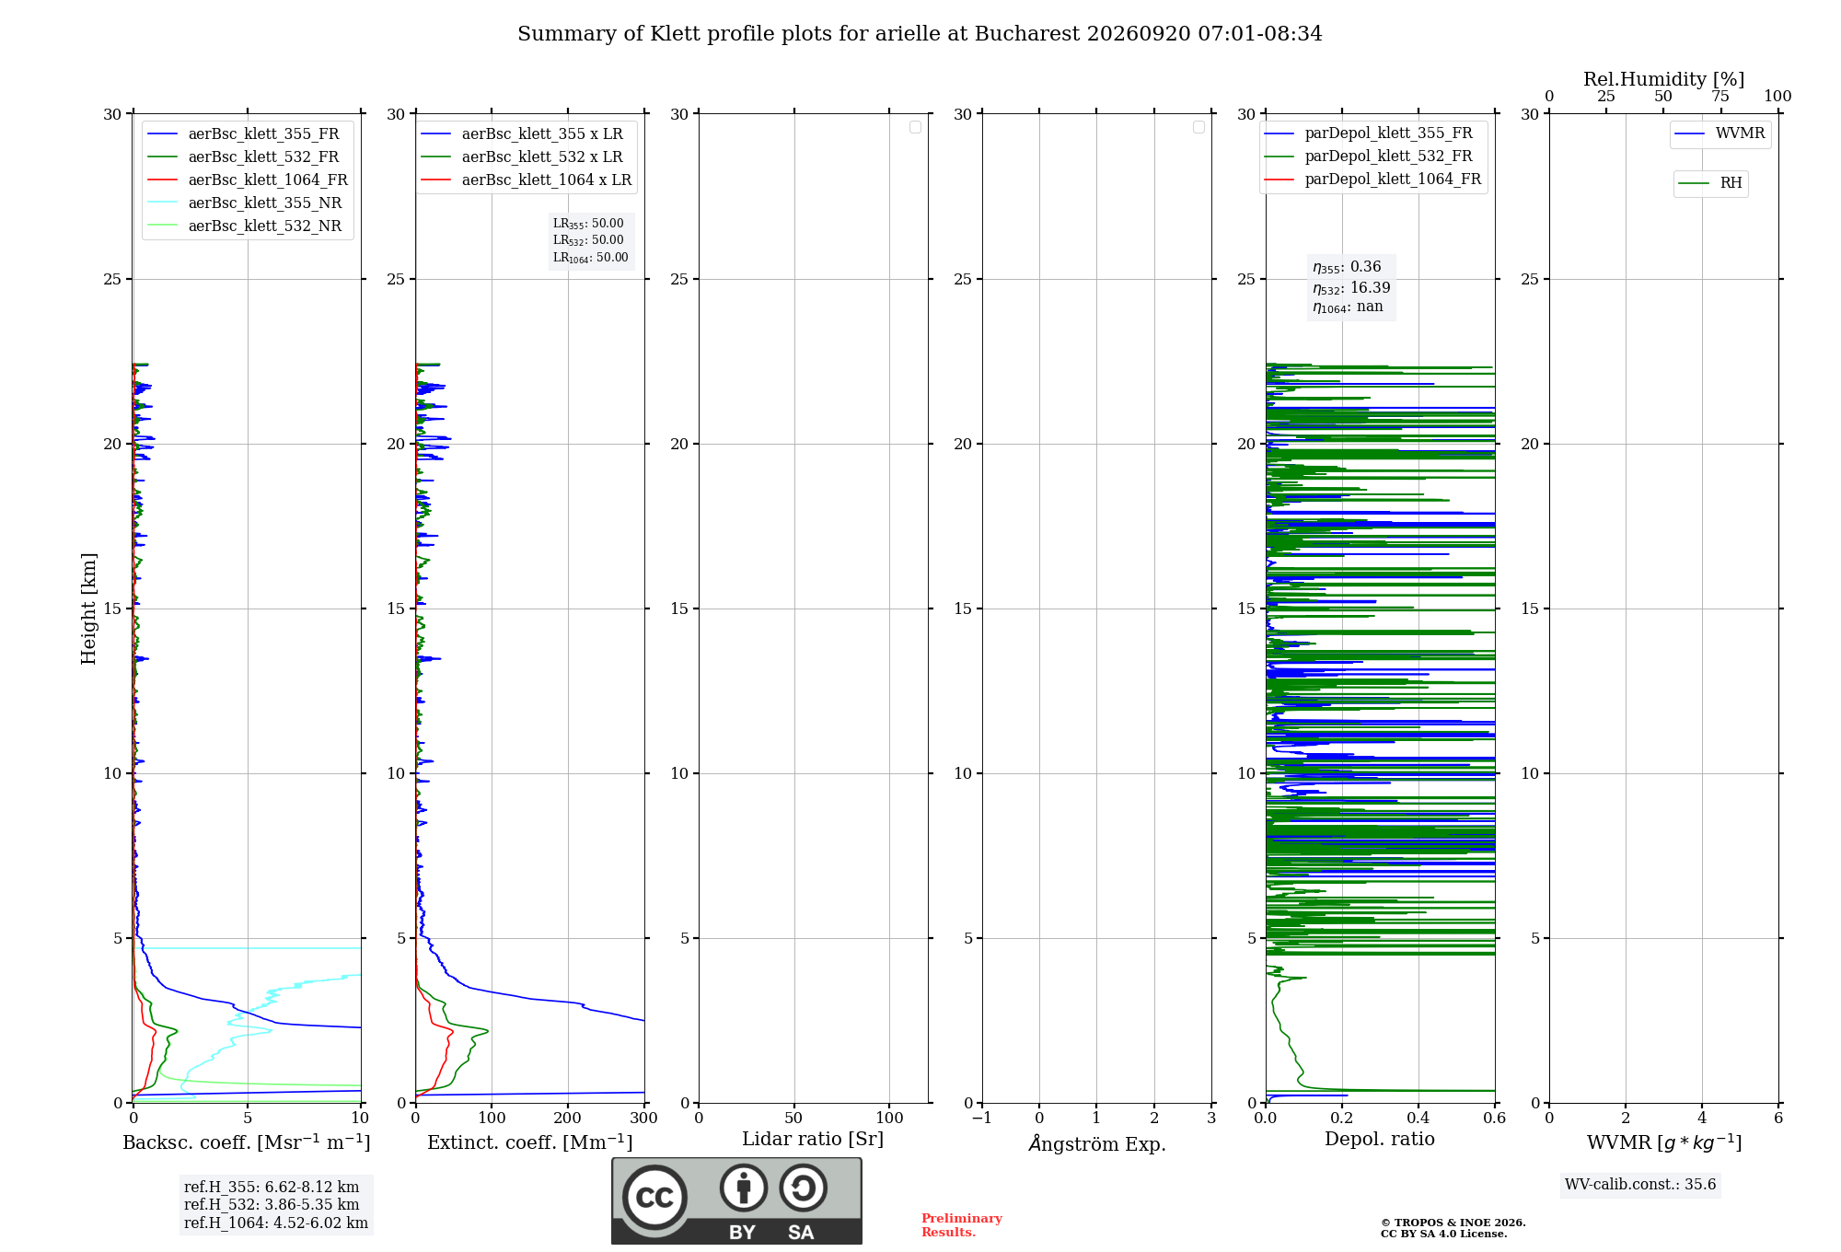Click the aerBsc_klett_532_FR legend entry
This screenshot has height=1252, width=1841.
point(244,156)
